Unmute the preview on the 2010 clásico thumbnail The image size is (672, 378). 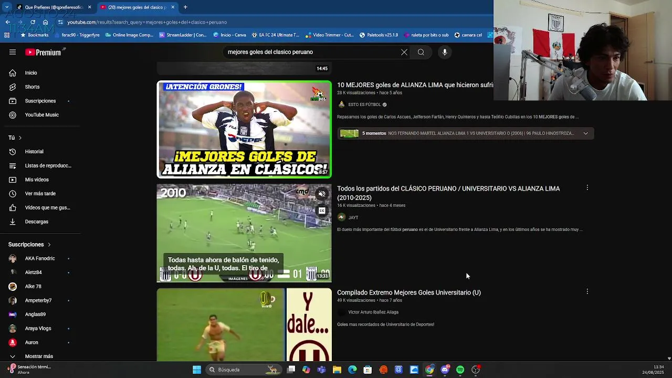click(322, 194)
